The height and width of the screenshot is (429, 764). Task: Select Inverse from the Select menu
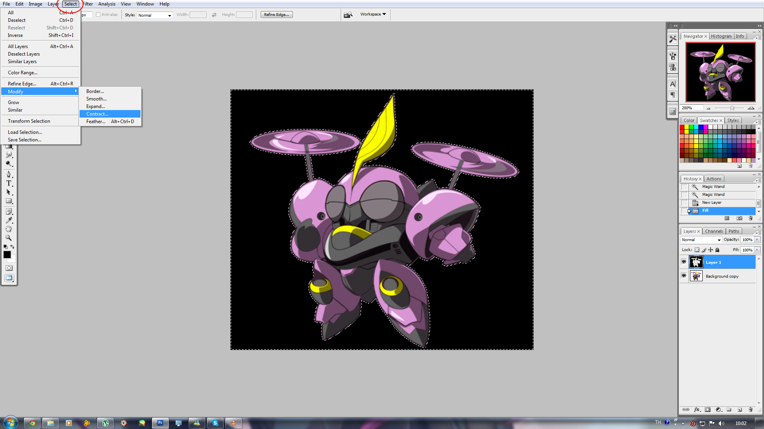[40, 35]
